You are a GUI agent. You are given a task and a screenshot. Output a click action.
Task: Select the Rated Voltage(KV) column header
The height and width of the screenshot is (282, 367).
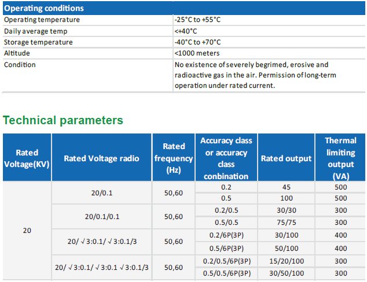tap(27, 158)
